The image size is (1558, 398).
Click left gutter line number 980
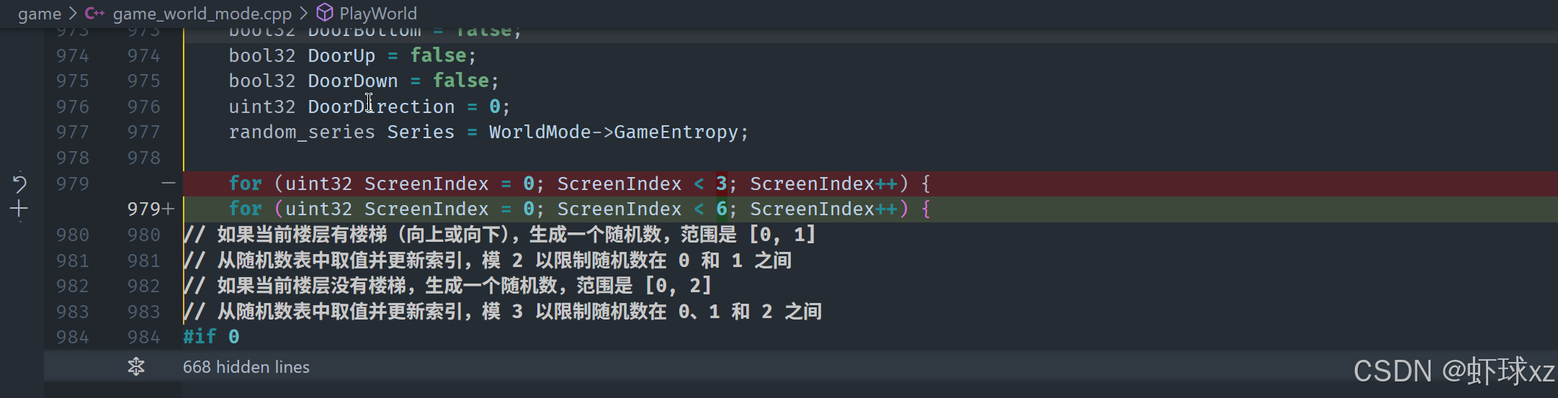73,235
